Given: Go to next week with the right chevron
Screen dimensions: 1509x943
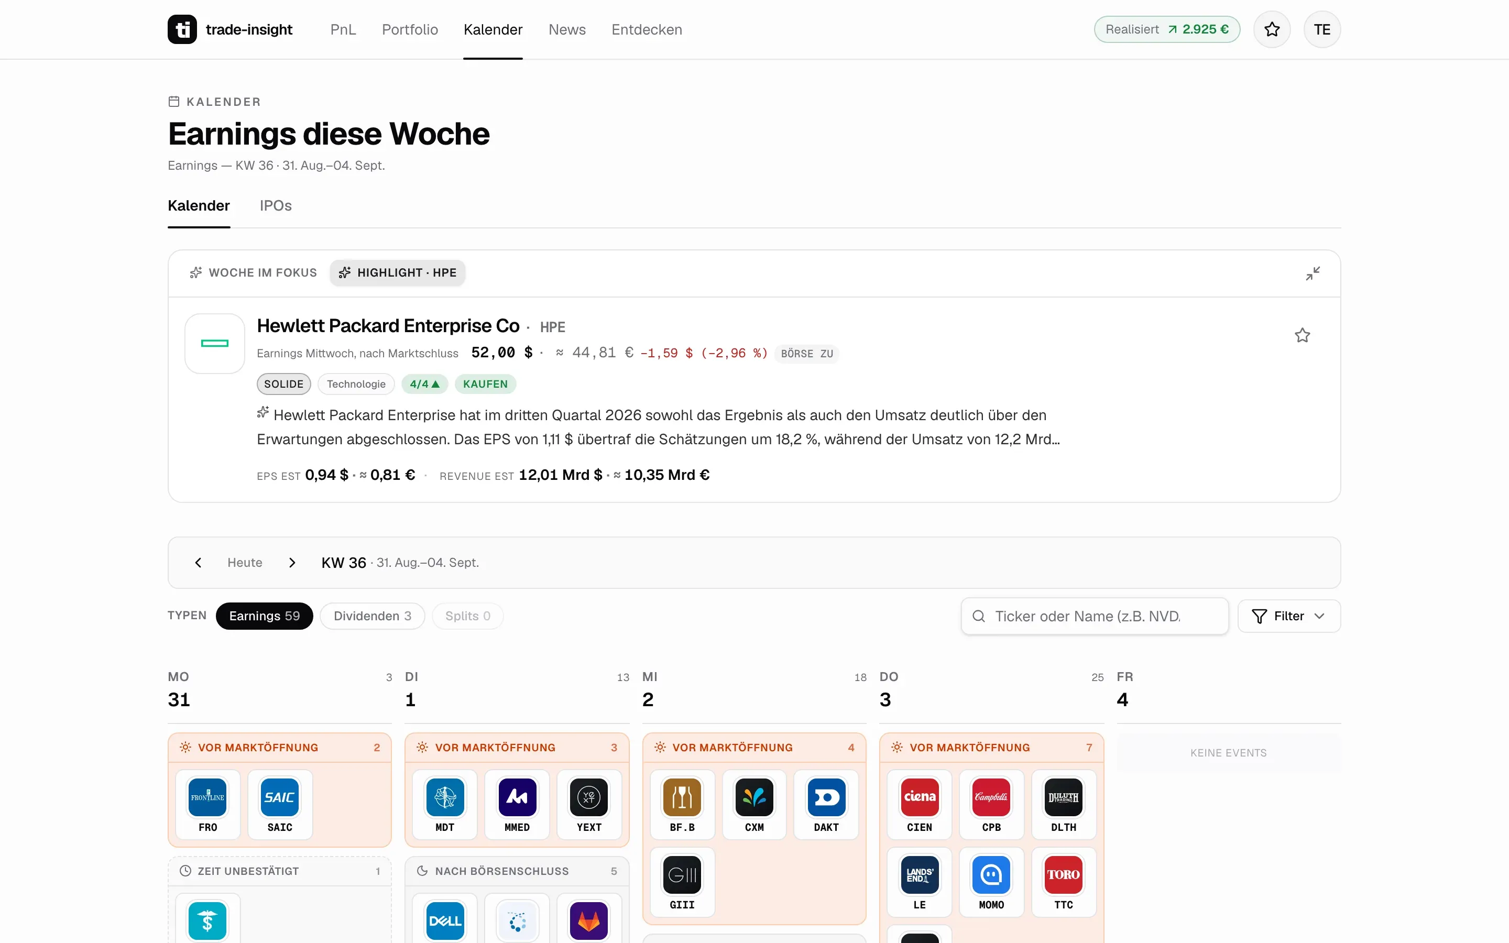Looking at the screenshot, I should (292, 563).
